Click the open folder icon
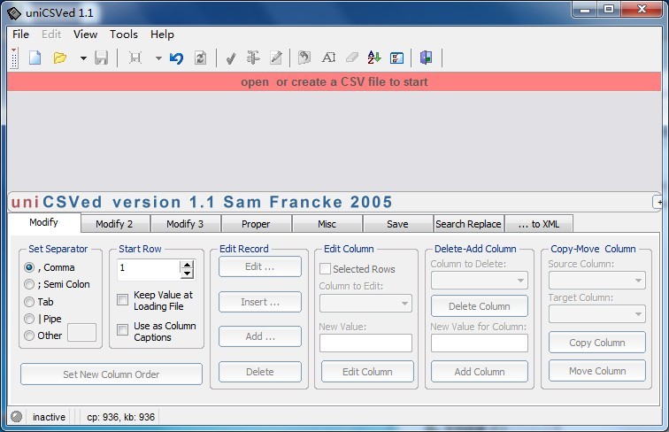Viewport: 669px width, 432px height. click(x=59, y=58)
